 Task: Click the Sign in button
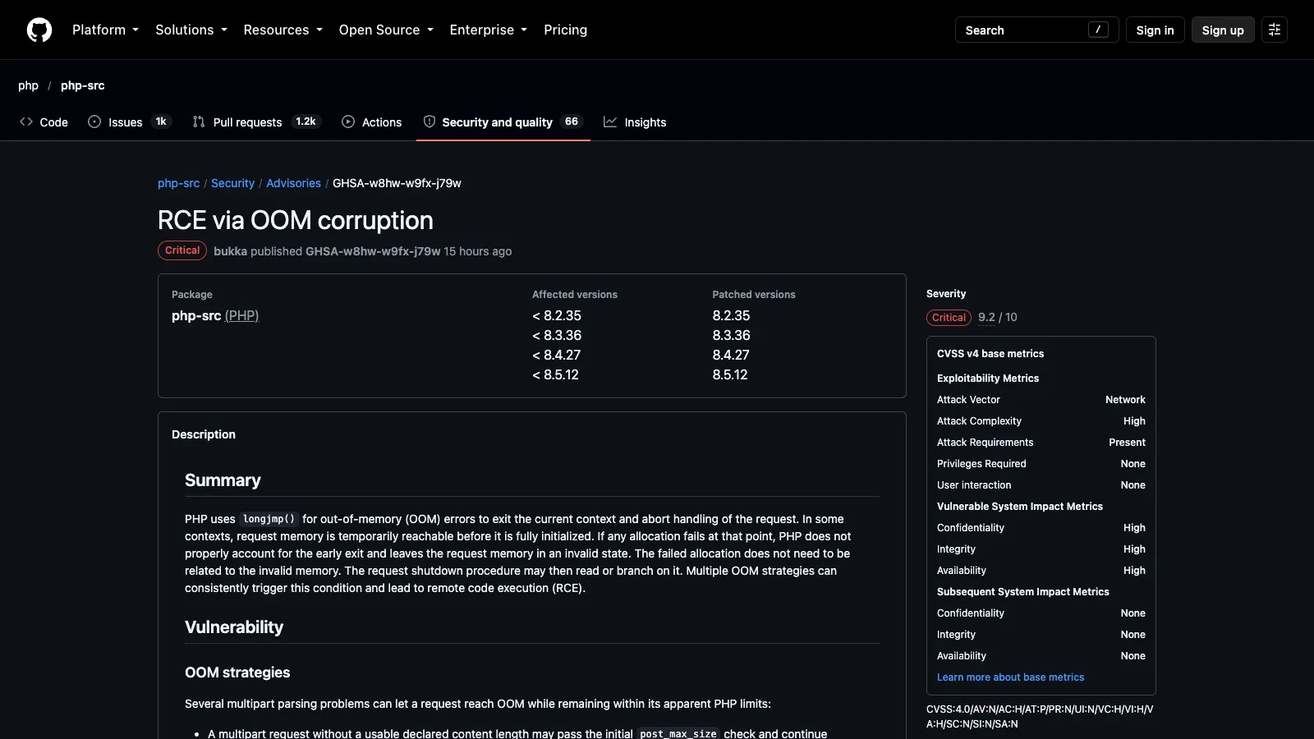pos(1155,30)
